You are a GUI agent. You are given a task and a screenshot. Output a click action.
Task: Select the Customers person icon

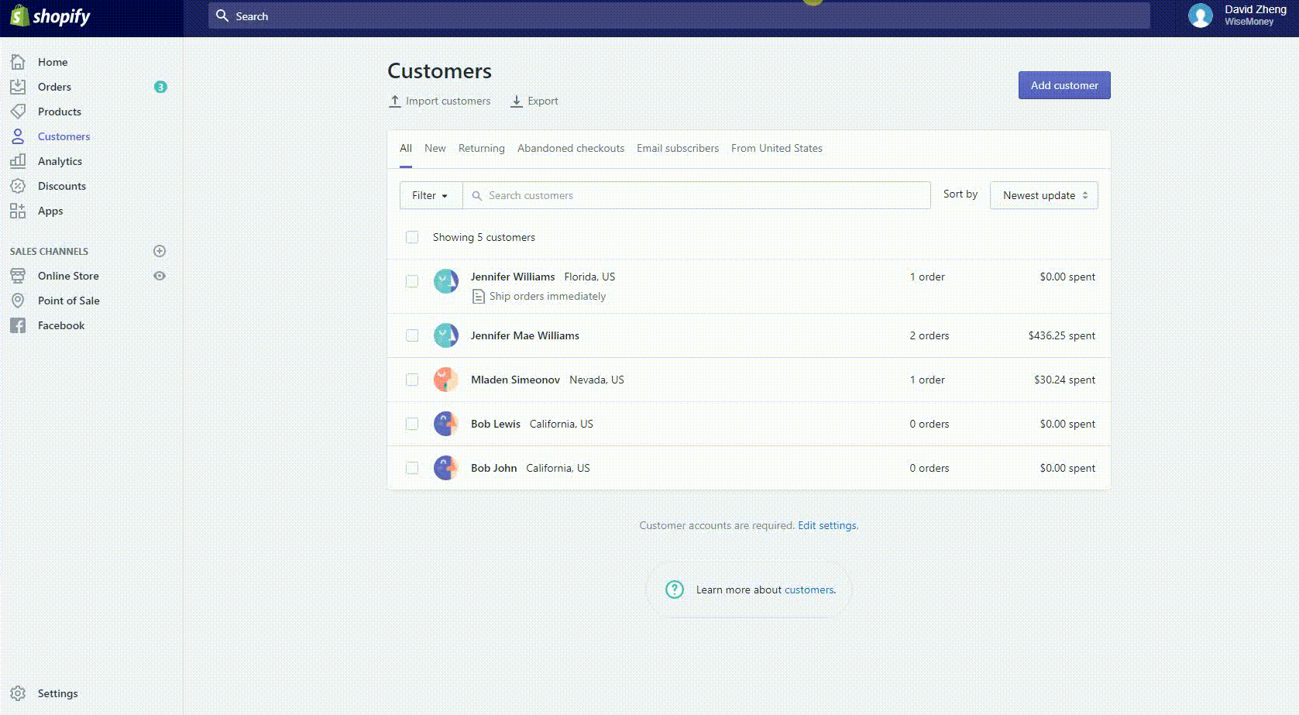[18, 136]
